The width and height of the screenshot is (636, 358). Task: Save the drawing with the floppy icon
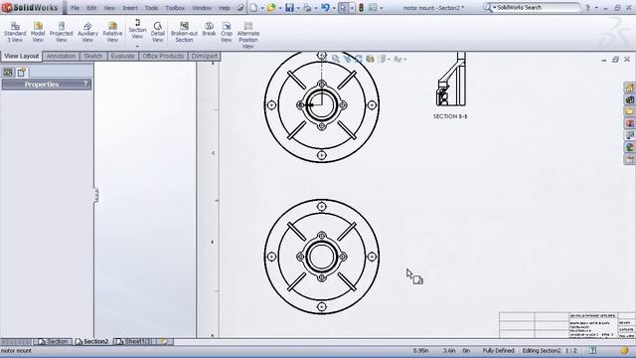(x=289, y=7)
